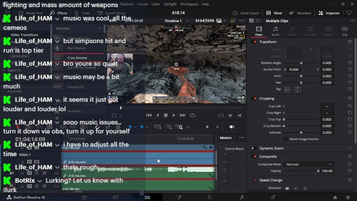Toggle the Mixer panel
357x201 pixels.
pos(274,13)
